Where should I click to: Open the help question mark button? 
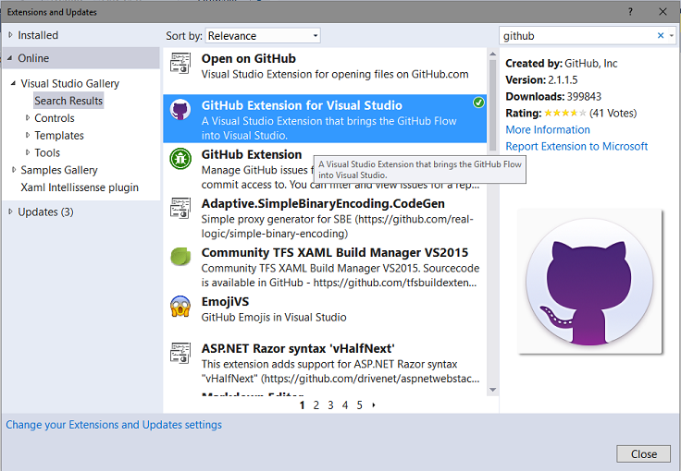[630, 12]
